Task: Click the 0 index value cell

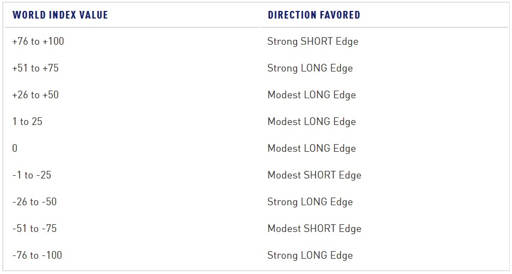Action: coord(15,148)
